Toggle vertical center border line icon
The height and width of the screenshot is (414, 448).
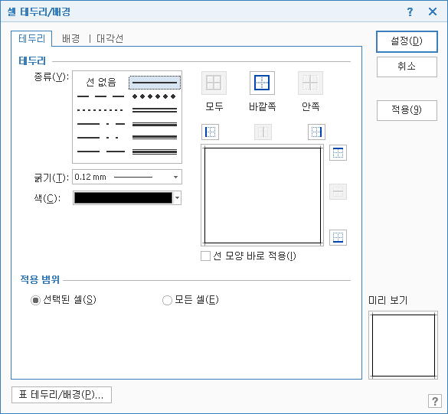click(x=263, y=132)
